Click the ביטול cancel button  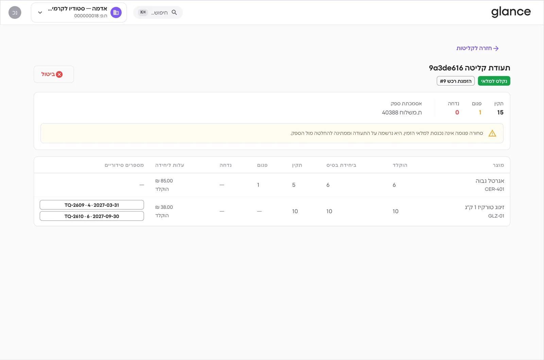click(x=54, y=74)
